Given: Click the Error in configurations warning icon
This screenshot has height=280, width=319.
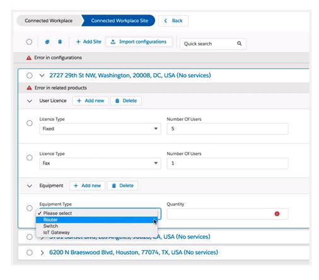Looking at the screenshot, I should pyautogui.click(x=29, y=58).
